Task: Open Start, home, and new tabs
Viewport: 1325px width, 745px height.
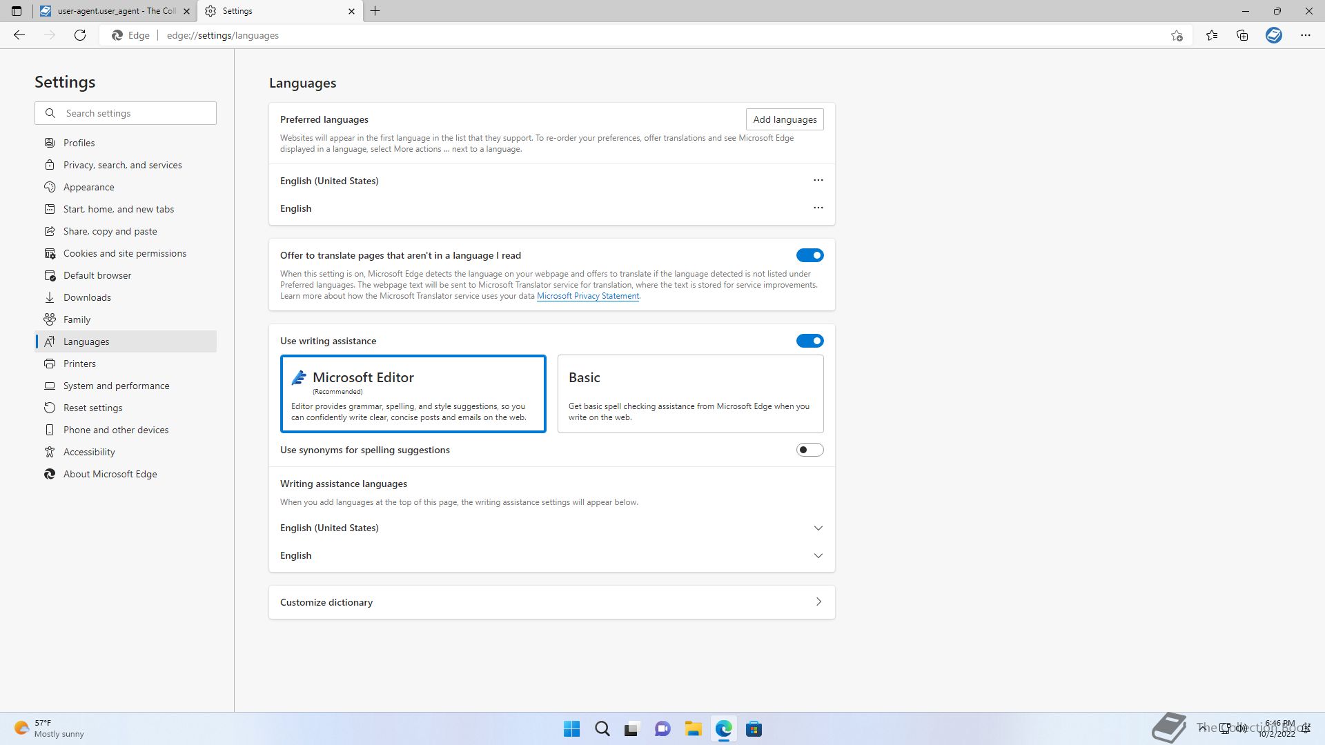Action: [x=126, y=209]
